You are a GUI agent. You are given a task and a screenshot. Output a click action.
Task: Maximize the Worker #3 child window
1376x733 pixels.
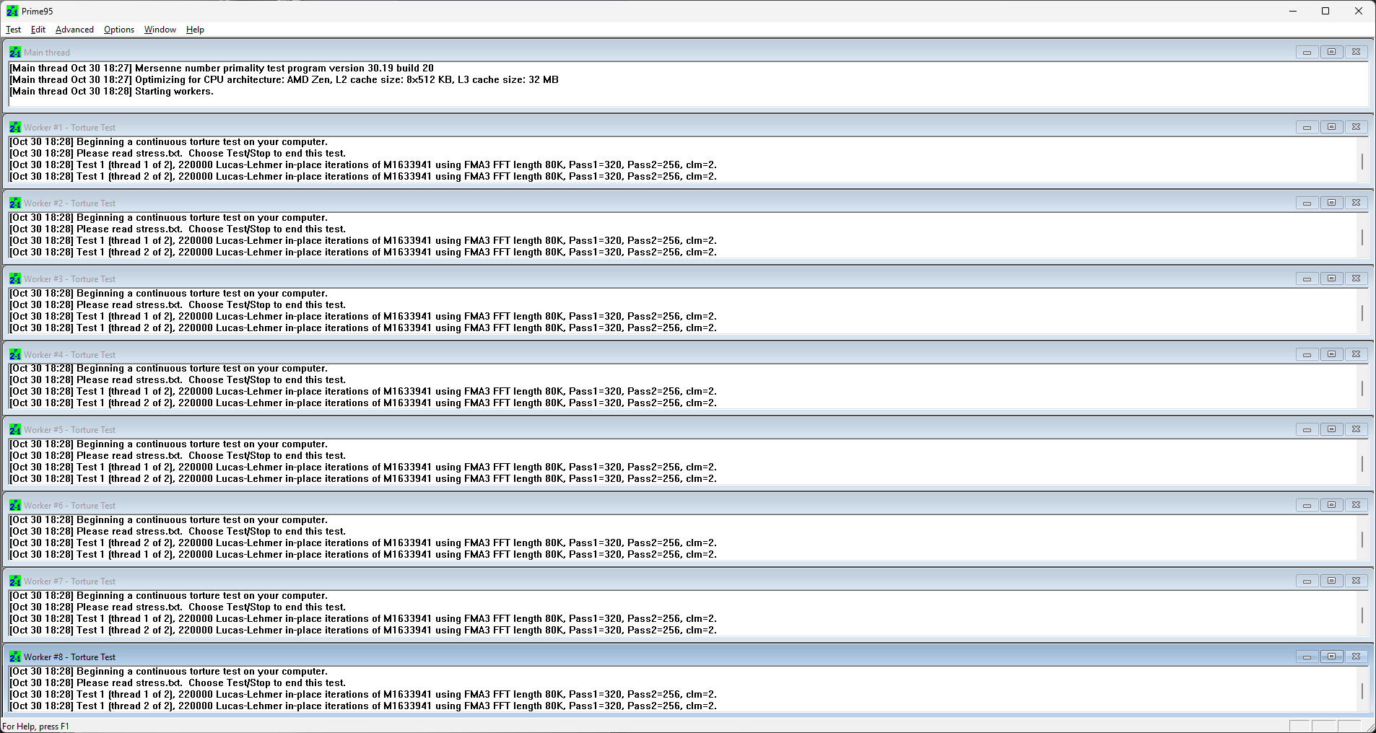click(1331, 278)
